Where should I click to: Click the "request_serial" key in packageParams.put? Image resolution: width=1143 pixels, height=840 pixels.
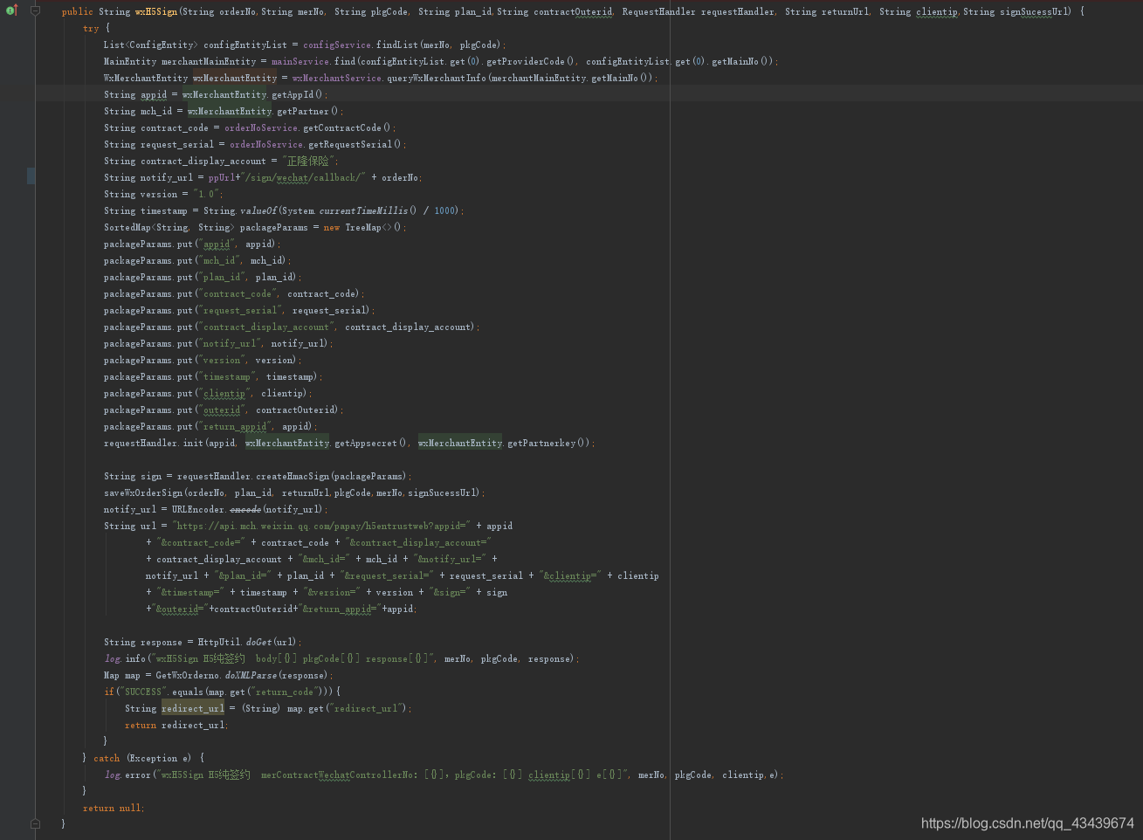click(240, 310)
